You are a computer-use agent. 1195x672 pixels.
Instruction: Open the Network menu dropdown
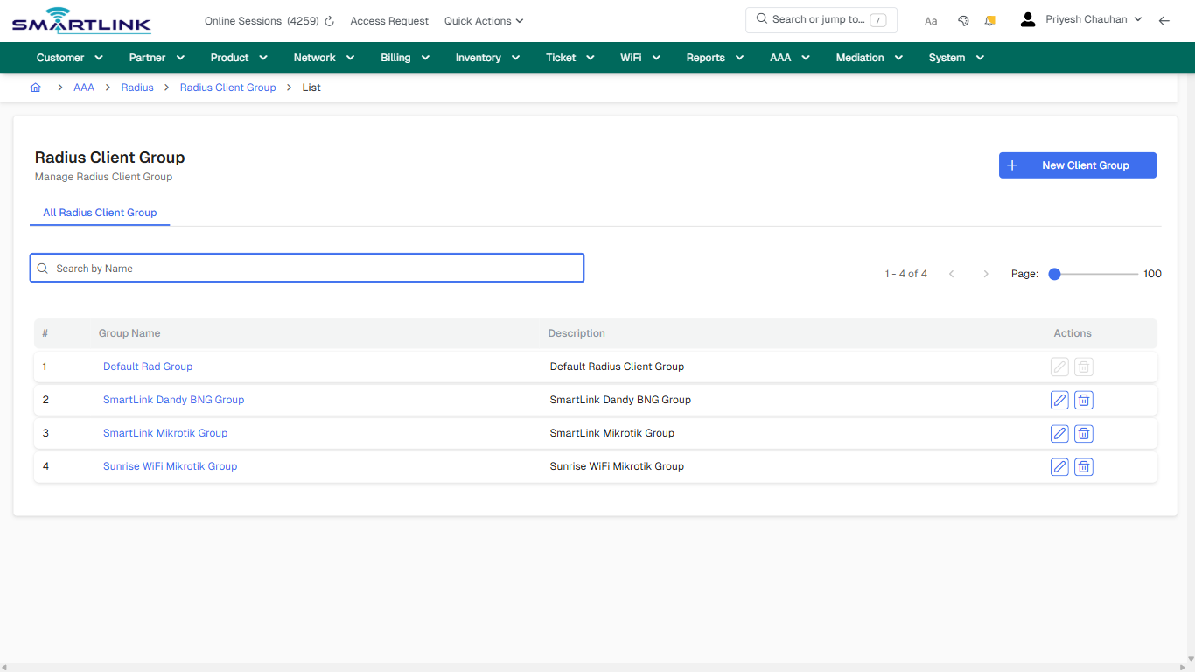pyautogui.click(x=323, y=57)
